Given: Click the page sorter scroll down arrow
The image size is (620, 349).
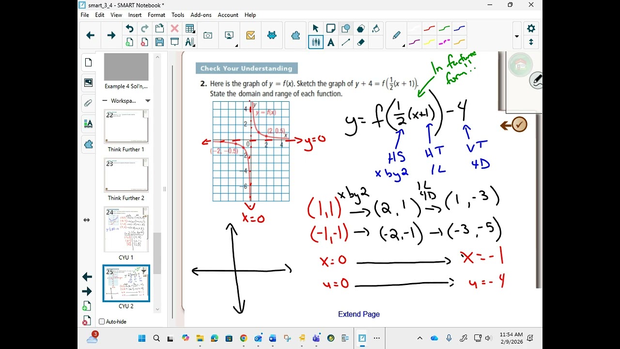Looking at the screenshot, I should [157, 309].
